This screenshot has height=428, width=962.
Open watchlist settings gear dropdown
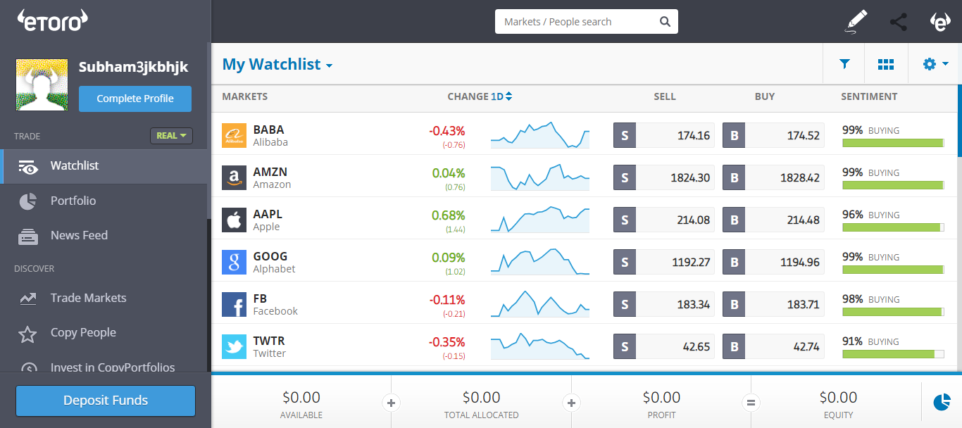[935, 64]
